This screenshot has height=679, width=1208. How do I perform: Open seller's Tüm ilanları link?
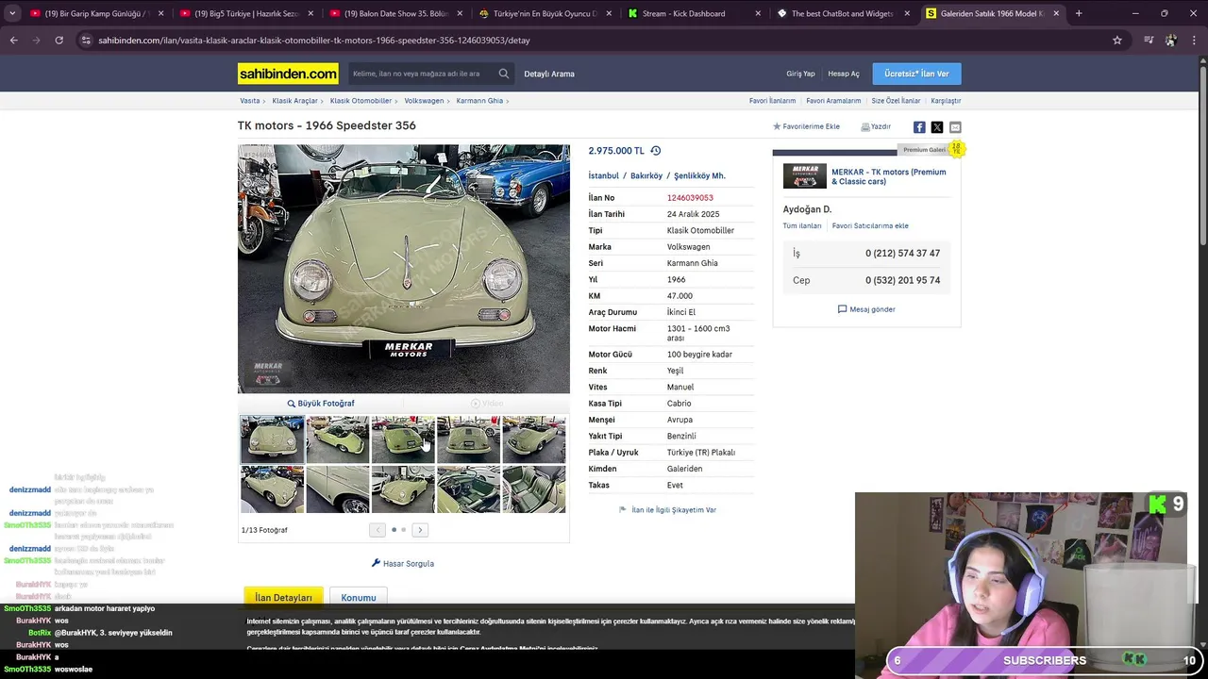(802, 226)
